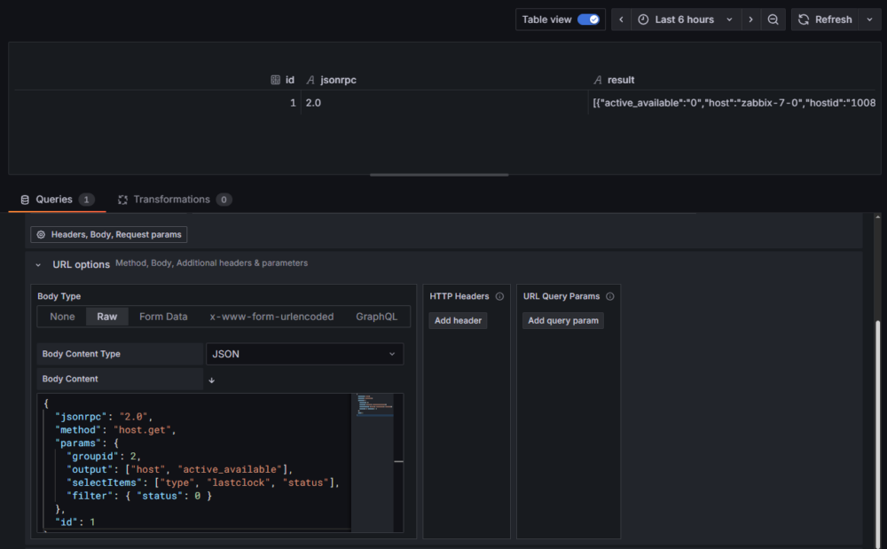887x549 pixels.
Task: Go to next time range arrow
Action: click(751, 20)
